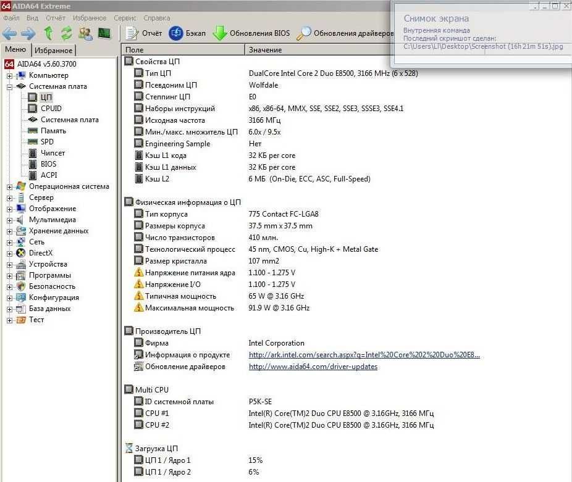Image resolution: width=572 pixels, height=482 pixels.
Task: Expand the Мультимедиа tree node
Action: (x=9, y=220)
